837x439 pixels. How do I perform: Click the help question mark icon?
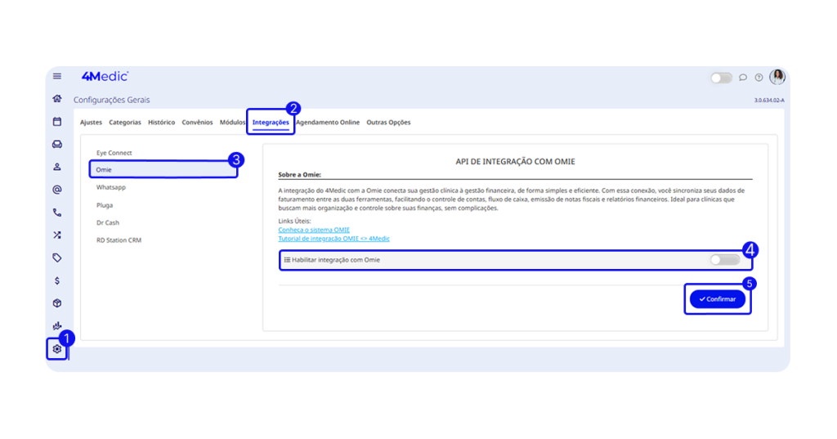point(759,78)
